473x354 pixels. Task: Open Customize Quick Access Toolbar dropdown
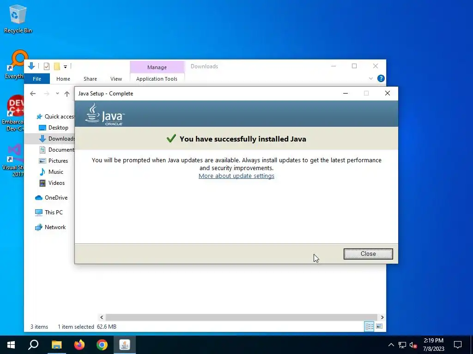point(65,66)
